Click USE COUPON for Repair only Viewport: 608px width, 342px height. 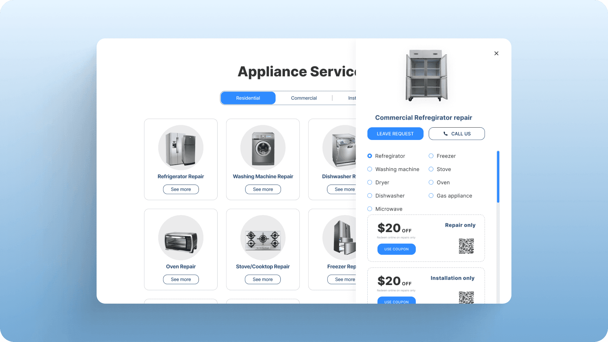(x=396, y=249)
